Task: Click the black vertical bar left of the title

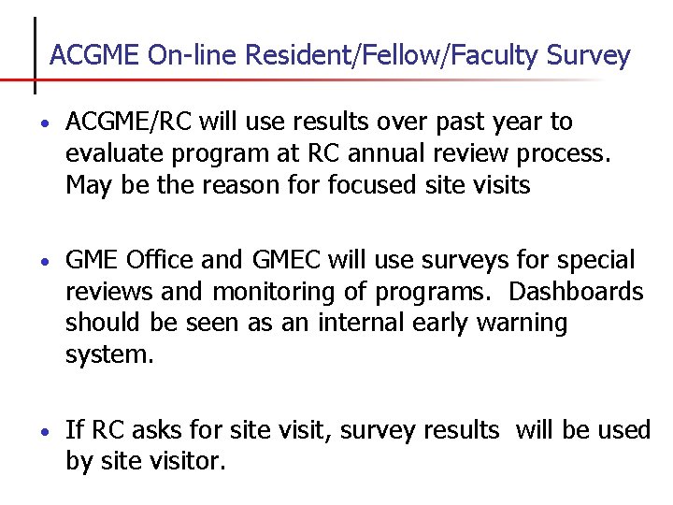Action: [x=35, y=55]
